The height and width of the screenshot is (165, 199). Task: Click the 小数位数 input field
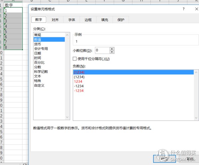click(102, 50)
